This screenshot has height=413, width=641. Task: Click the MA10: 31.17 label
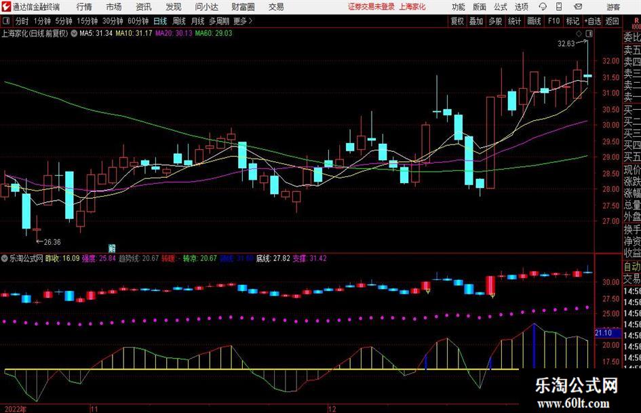pyautogui.click(x=134, y=33)
